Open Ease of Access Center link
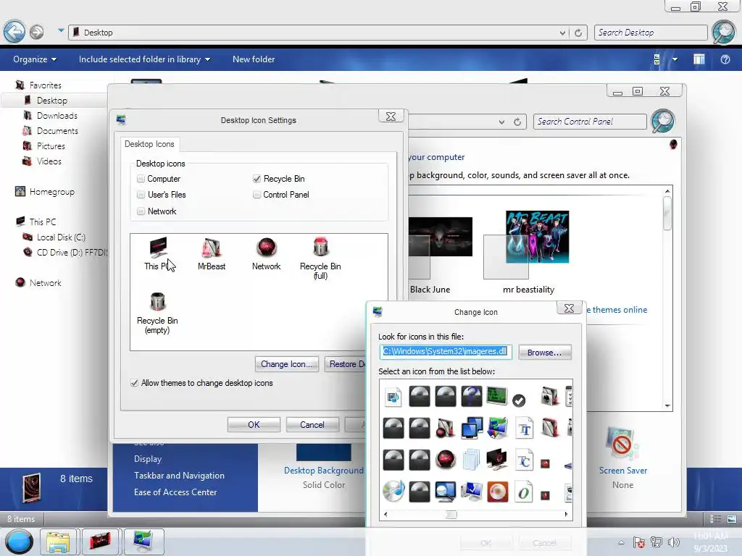 (175, 492)
